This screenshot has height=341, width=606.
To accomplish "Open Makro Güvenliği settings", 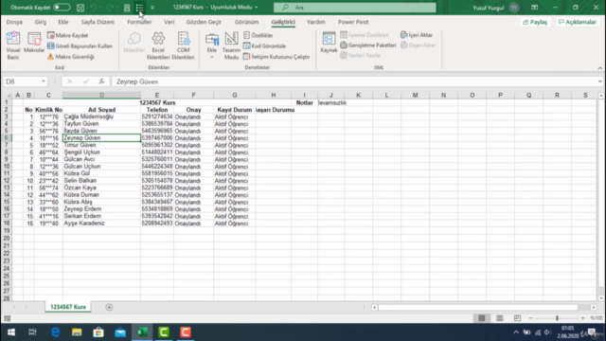I will tap(71, 57).
